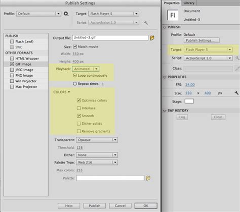Click the Fl document icon in Properties
Viewport: 240px width, 212px height.
tap(173, 15)
